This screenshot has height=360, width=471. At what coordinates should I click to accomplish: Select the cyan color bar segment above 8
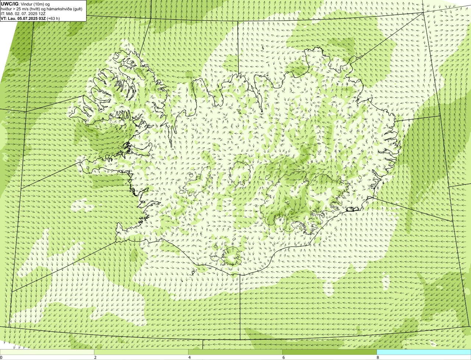pyautogui.click(x=424, y=352)
